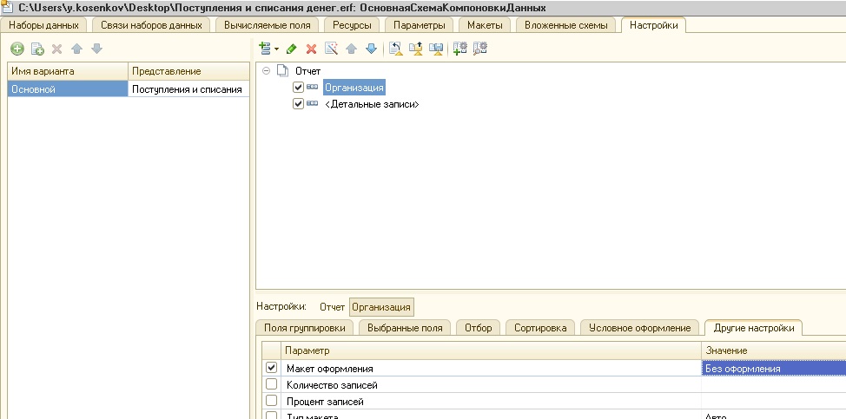
Task: Click the grouping icon beside Организация
Action: [x=313, y=88]
